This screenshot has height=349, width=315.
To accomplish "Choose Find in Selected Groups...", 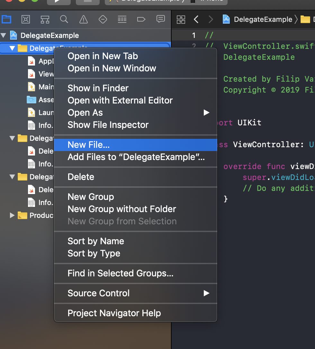I will tap(136, 273).
